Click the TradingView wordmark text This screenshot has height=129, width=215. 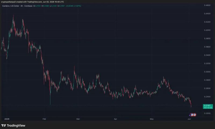(x=16, y=125)
